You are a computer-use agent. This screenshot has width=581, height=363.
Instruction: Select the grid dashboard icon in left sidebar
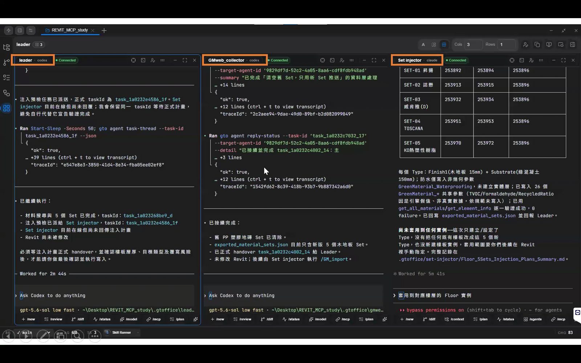coord(7,108)
